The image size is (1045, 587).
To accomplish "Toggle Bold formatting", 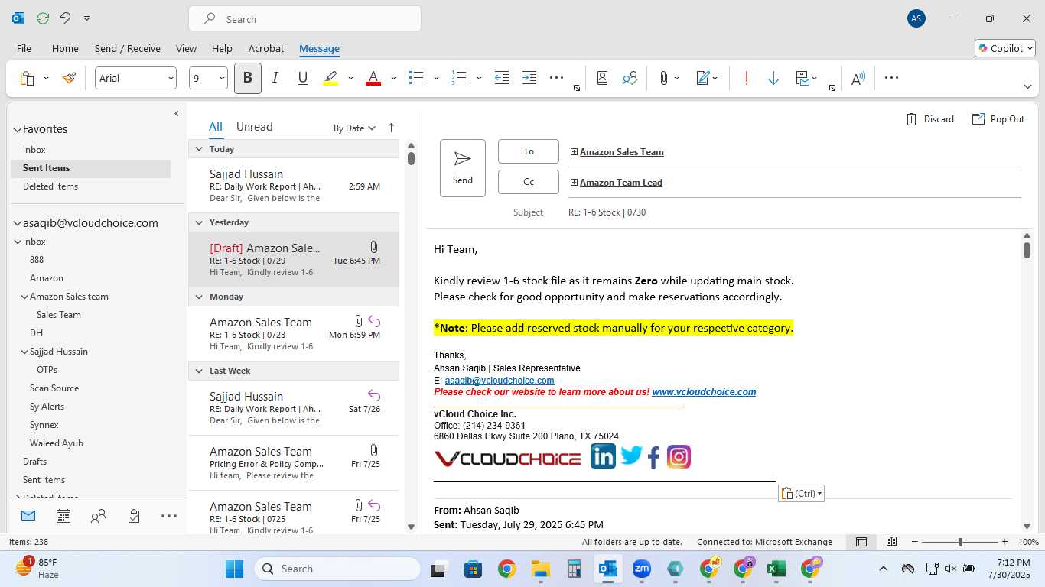I will (247, 78).
